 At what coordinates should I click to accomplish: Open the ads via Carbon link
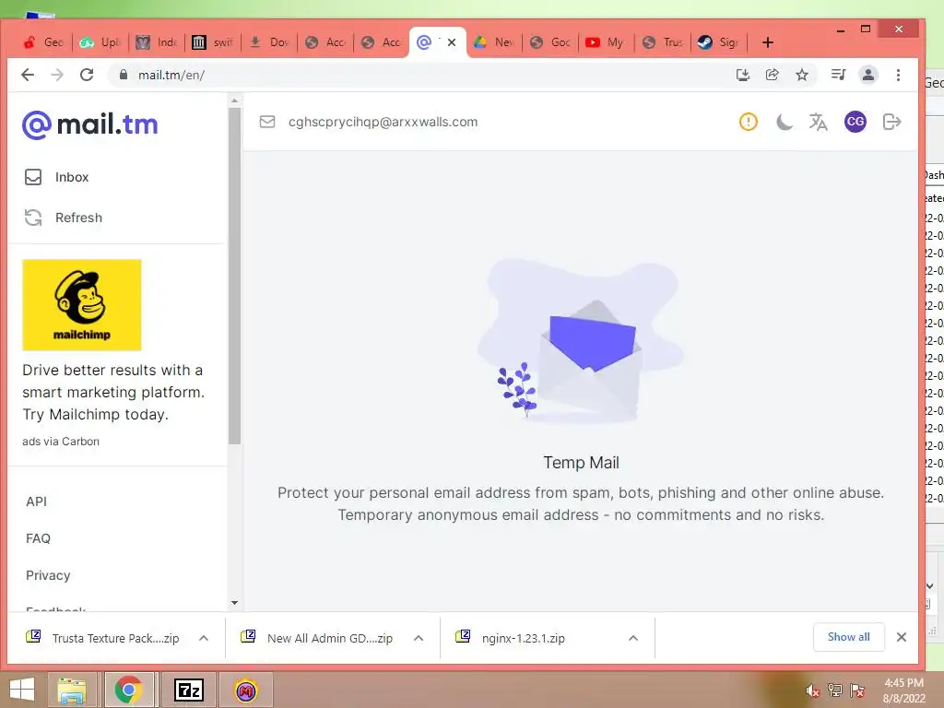coord(61,442)
